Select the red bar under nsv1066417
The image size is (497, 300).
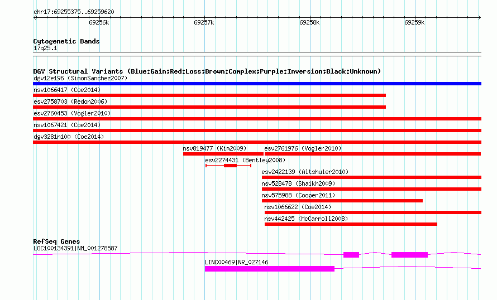209,95
